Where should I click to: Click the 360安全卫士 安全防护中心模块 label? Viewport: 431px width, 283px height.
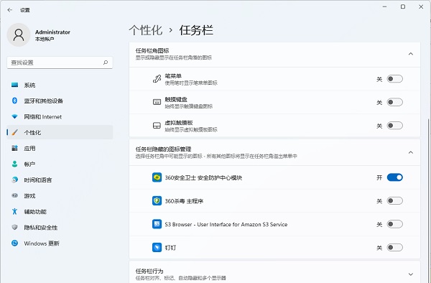pyautogui.click(x=203, y=177)
